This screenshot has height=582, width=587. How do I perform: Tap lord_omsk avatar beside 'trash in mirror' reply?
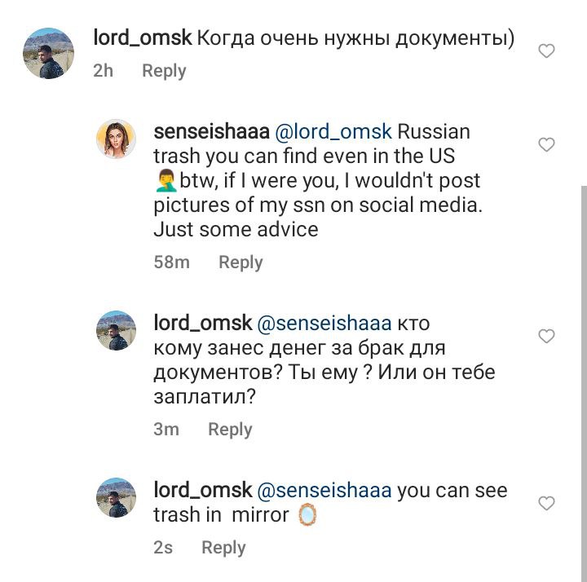click(x=116, y=497)
